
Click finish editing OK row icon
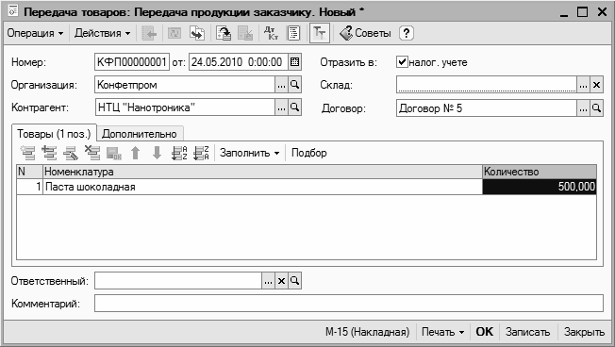point(114,153)
